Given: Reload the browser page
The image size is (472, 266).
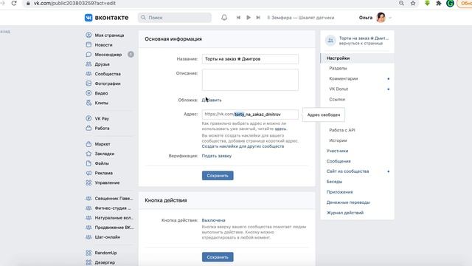Looking at the screenshot, I should [14, 3].
